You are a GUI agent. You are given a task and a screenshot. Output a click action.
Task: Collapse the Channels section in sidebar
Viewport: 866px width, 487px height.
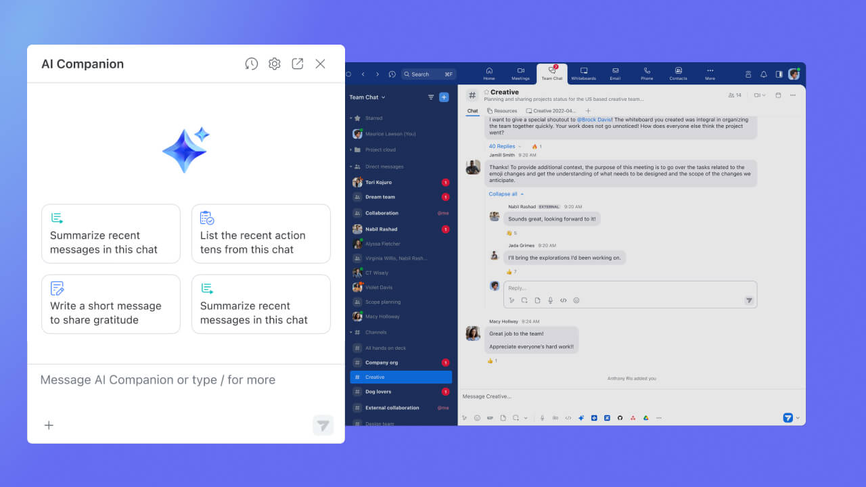350,332
